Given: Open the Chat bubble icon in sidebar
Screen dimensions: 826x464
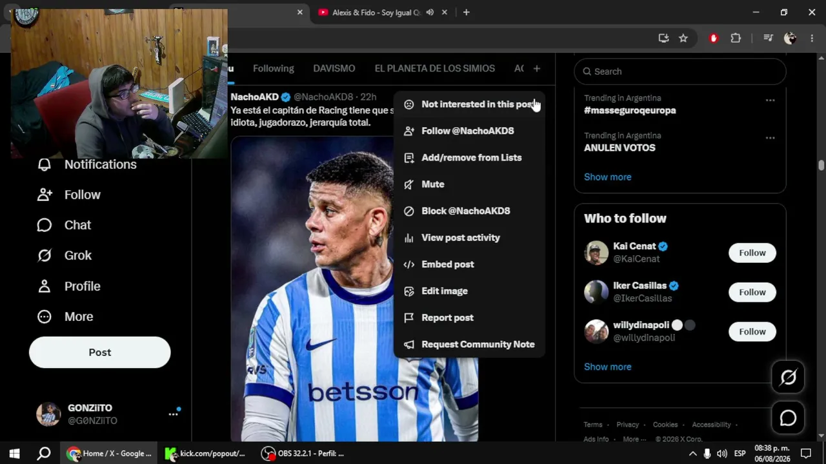Looking at the screenshot, I should pos(44,225).
